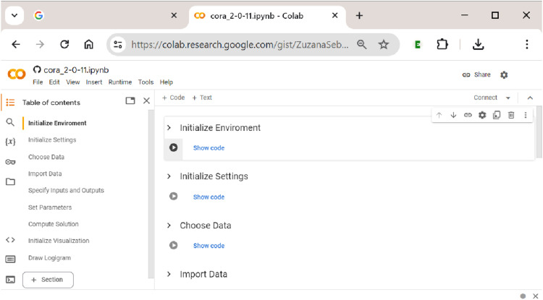Screen dimensions: 543x300
Task: Open the Terminal icon in sidebar
Action: 10,280
